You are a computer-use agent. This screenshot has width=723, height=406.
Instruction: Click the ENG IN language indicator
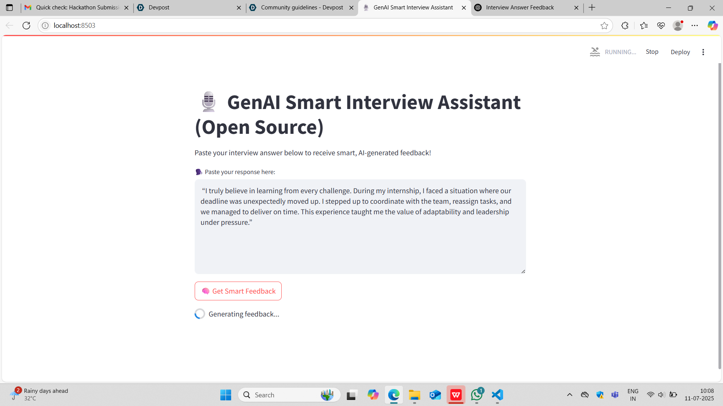click(633, 394)
